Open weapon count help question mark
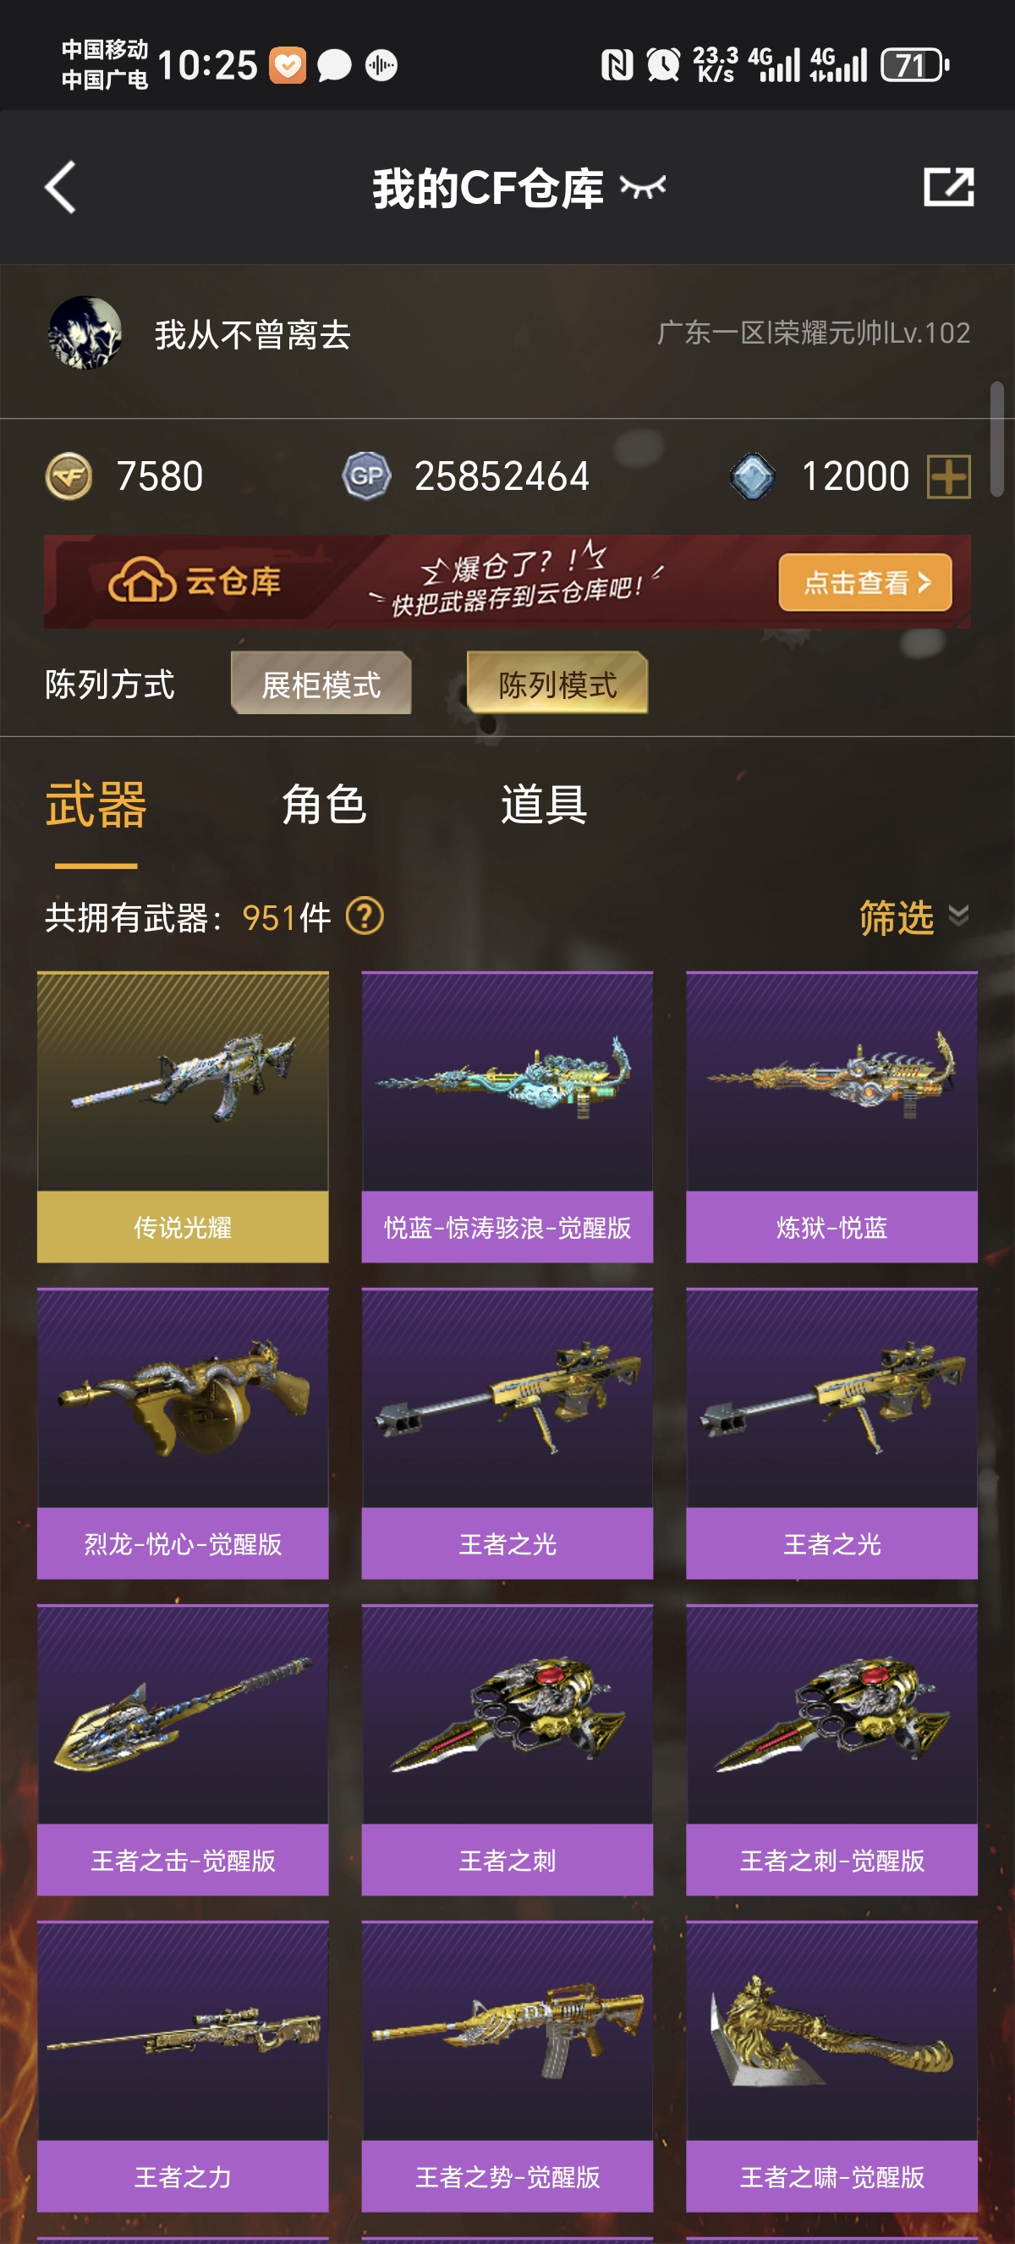1015x2244 pixels. click(x=365, y=916)
